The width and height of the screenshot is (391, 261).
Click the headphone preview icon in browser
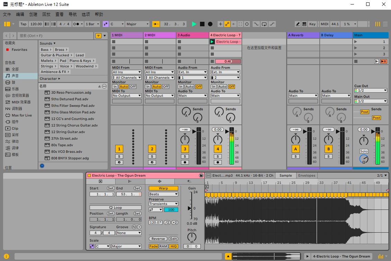coord(42,166)
